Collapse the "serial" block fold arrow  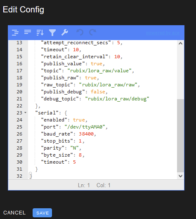[x=26, y=112]
